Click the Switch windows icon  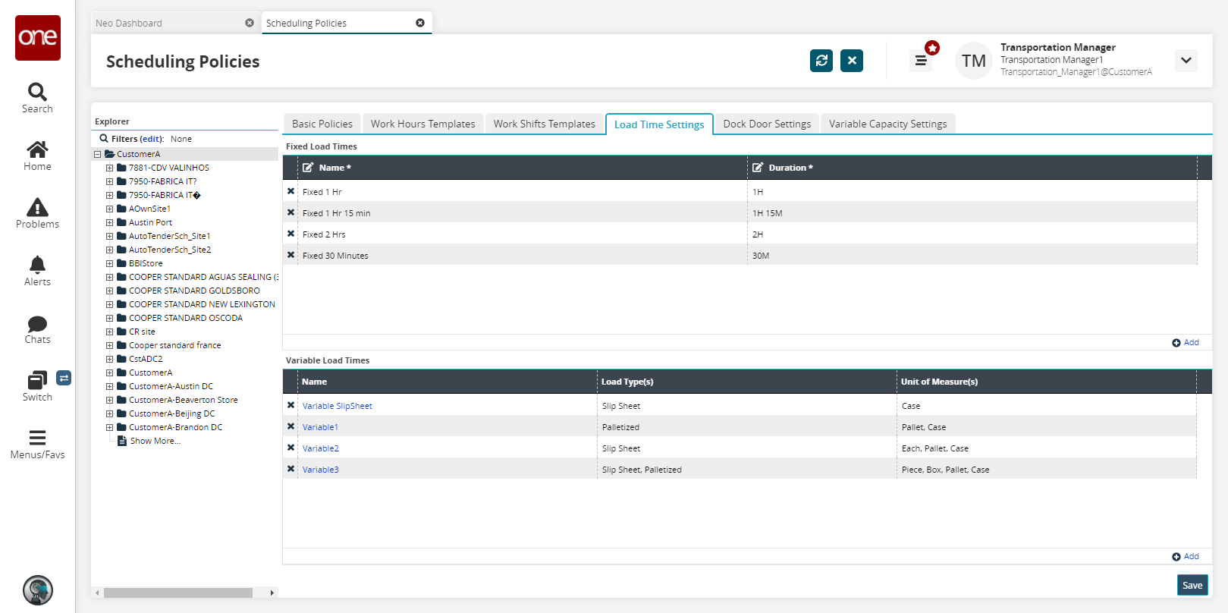coord(37,380)
